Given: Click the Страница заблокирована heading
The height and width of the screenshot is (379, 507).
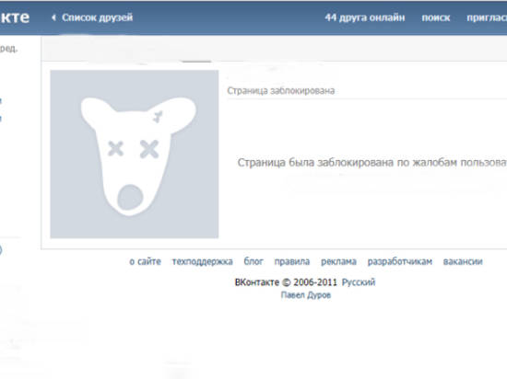Looking at the screenshot, I should pos(280,91).
